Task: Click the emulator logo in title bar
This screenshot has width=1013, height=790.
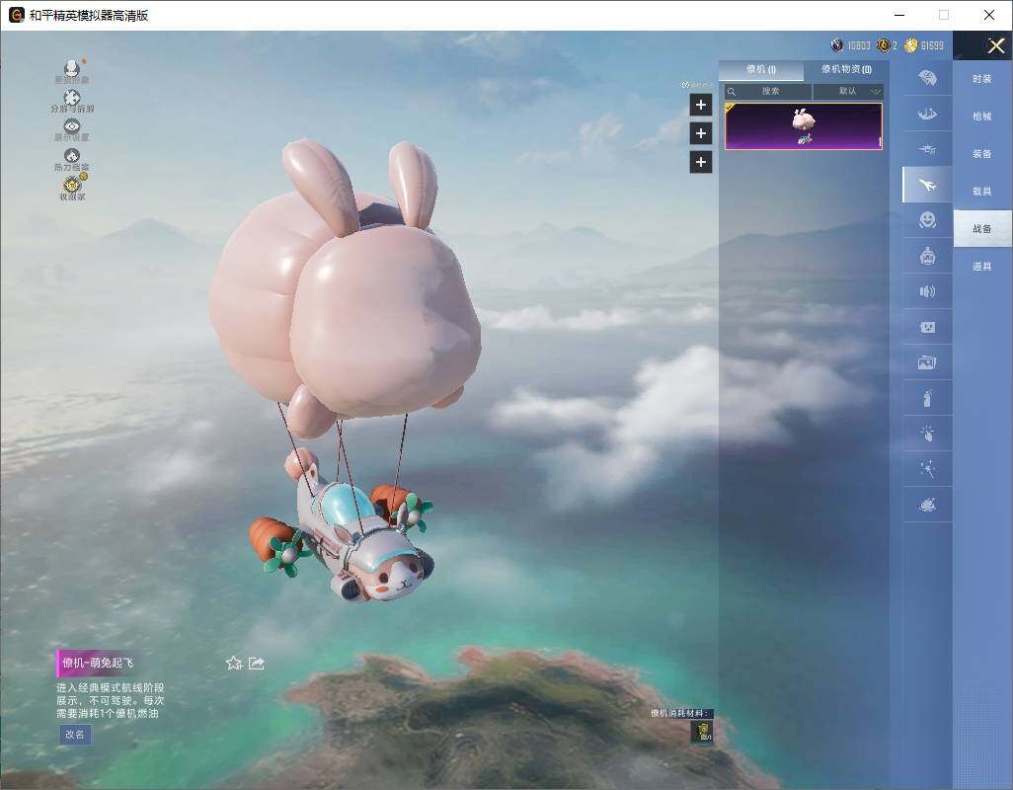Action: (x=16, y=15)
